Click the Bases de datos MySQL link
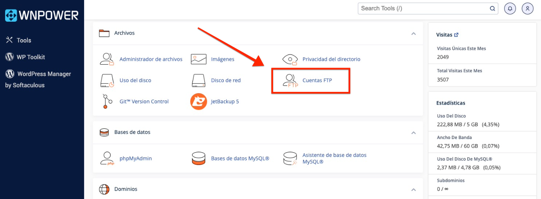Screen dimensions: 541x199 tap(240, 159)
